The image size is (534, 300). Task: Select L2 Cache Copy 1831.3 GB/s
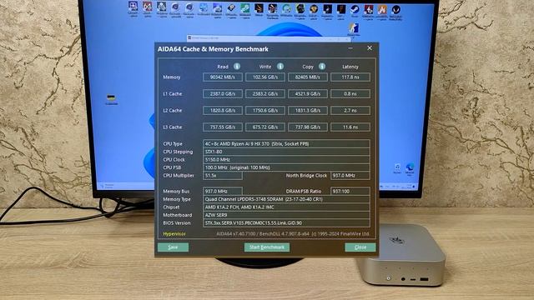[308, 111]
